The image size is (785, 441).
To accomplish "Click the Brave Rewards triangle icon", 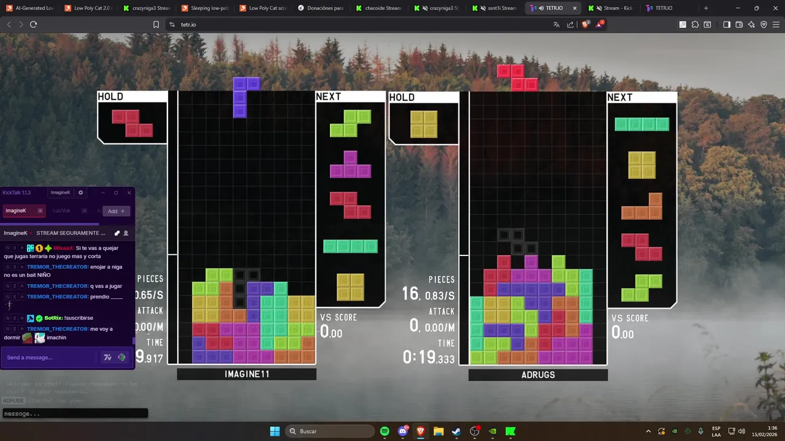I will [600, 24].
